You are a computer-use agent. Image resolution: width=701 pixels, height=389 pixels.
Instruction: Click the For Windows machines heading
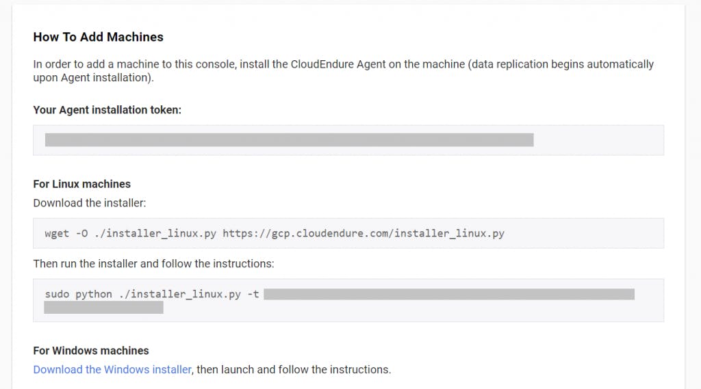point(90,351)
